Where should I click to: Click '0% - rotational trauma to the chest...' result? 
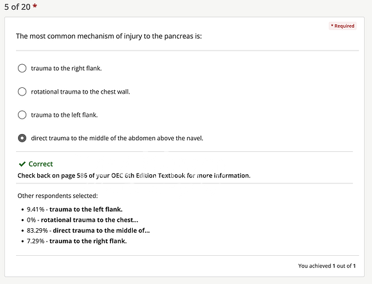[x=82, y=220]
